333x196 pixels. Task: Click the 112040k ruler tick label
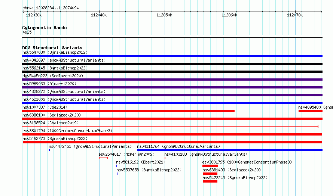click(99, 15)
